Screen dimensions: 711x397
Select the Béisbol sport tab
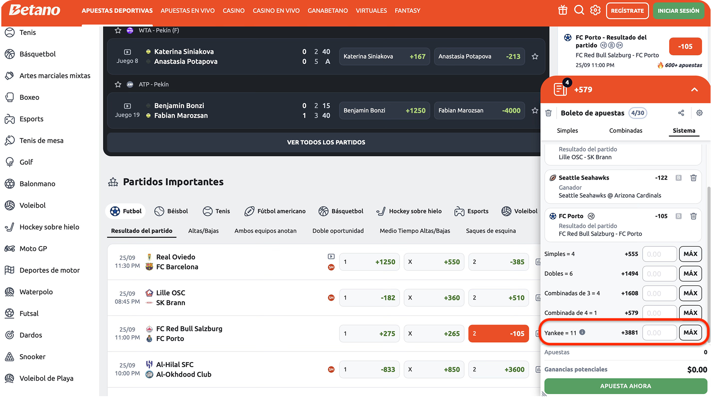(172, 211)
